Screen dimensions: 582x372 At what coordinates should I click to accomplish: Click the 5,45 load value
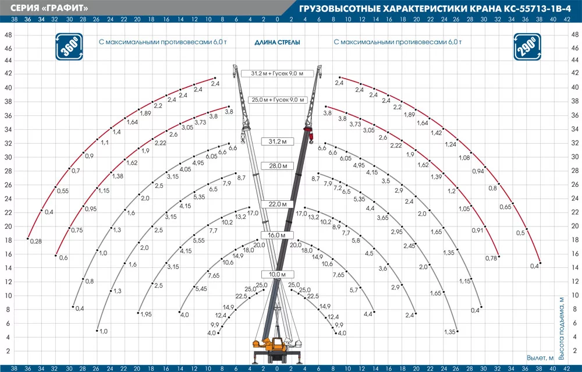(x=201, y=289)
